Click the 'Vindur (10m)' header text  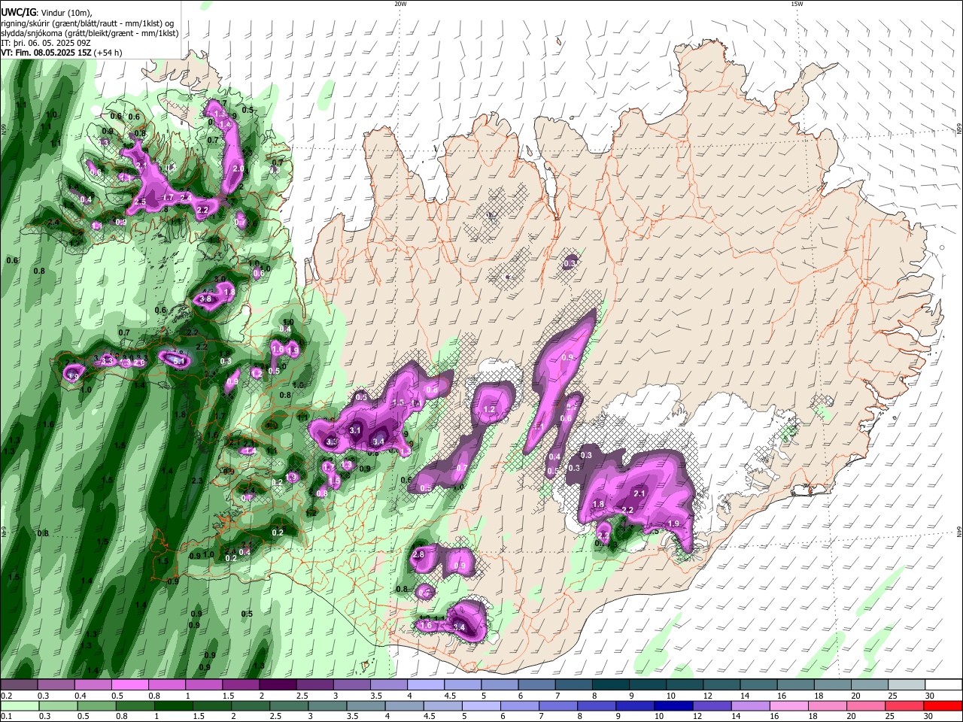[65, 13]
